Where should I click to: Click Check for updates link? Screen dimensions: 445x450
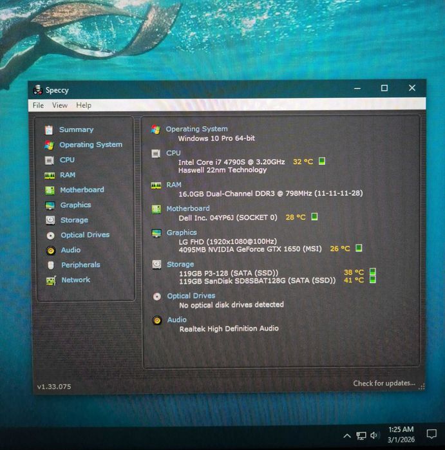point(384,383)
